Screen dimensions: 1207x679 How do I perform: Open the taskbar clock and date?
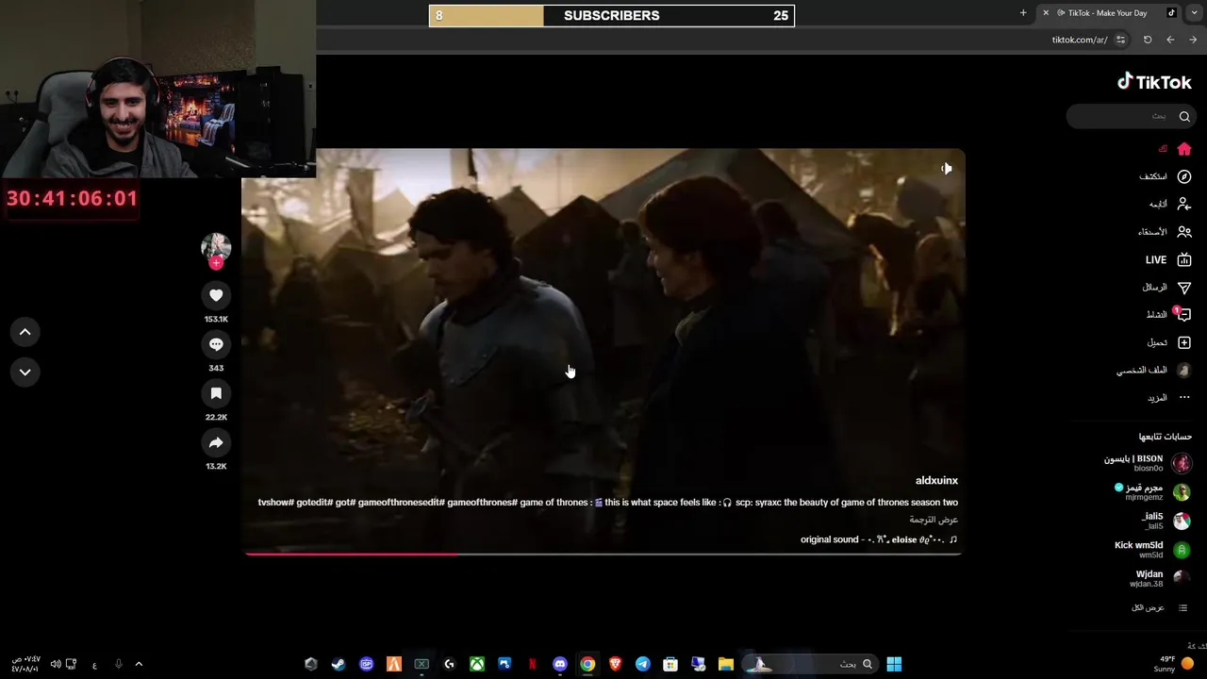pyautogui.click(x=25, y=664)
